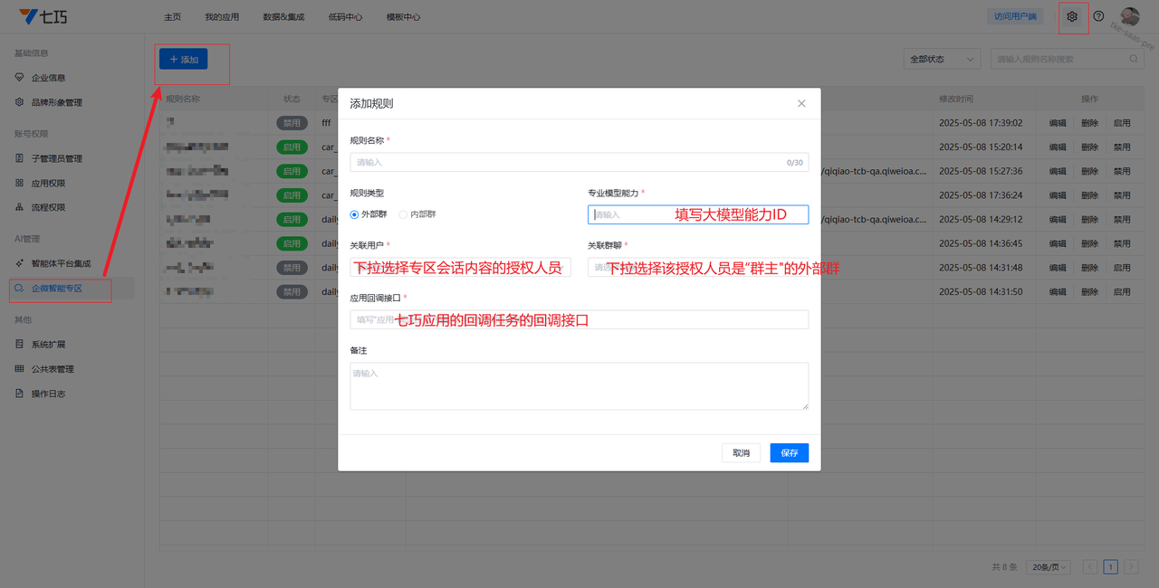
Task: Open 品牌形象管理 in the sidebar
Action: pyautogui.click(x=56, y=102)
